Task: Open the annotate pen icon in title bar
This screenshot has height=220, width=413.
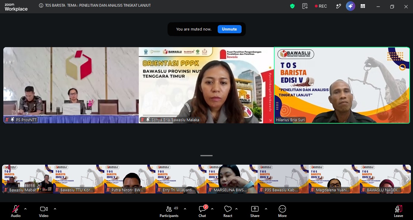Action: coord(338,6)
